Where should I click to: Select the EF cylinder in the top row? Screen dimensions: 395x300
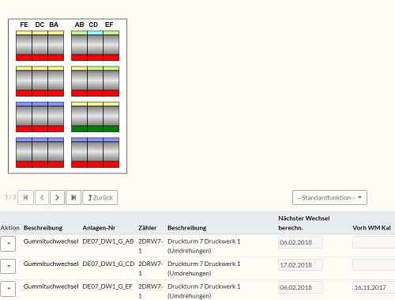[x=111, y=46]
